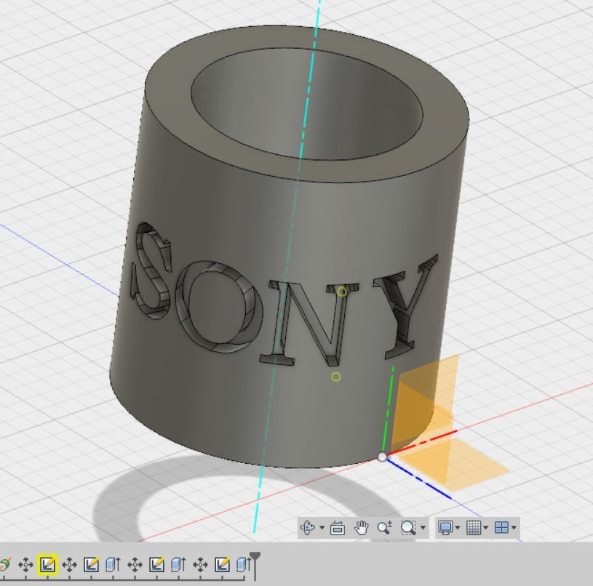This screenshot has height=586, width=593.
Task: Select the yellow sketch point on letter N
Action: click(x=342, y=292)
